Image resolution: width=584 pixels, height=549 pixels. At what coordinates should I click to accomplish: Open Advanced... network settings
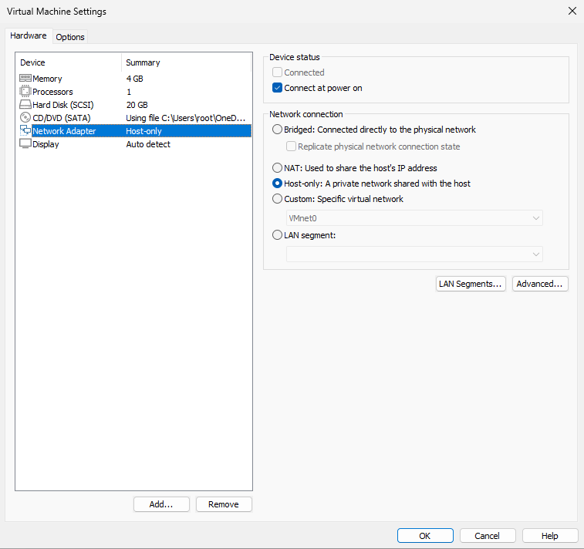[x=540, y=284]
